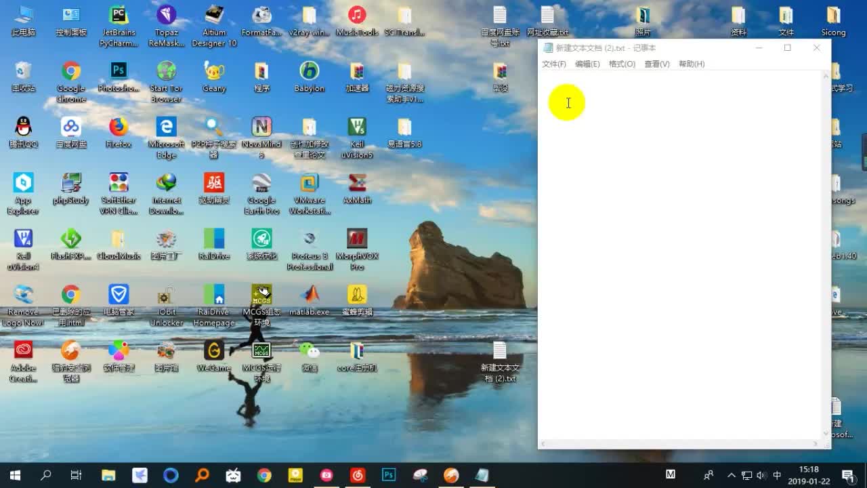Viewport: 867px width, 488px height.
Task: Open the Windows Start menu
Action: tap(14, 474)
